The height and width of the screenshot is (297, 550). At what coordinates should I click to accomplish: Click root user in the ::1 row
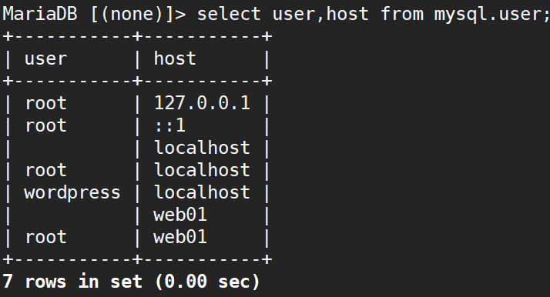pos(45,125)
